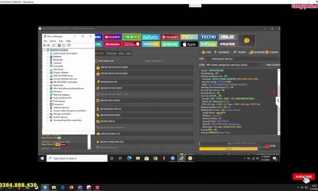The width and height of the screenshot is (318, 191).
Task: Open the COM port dropdown
Action: (233, 65)
